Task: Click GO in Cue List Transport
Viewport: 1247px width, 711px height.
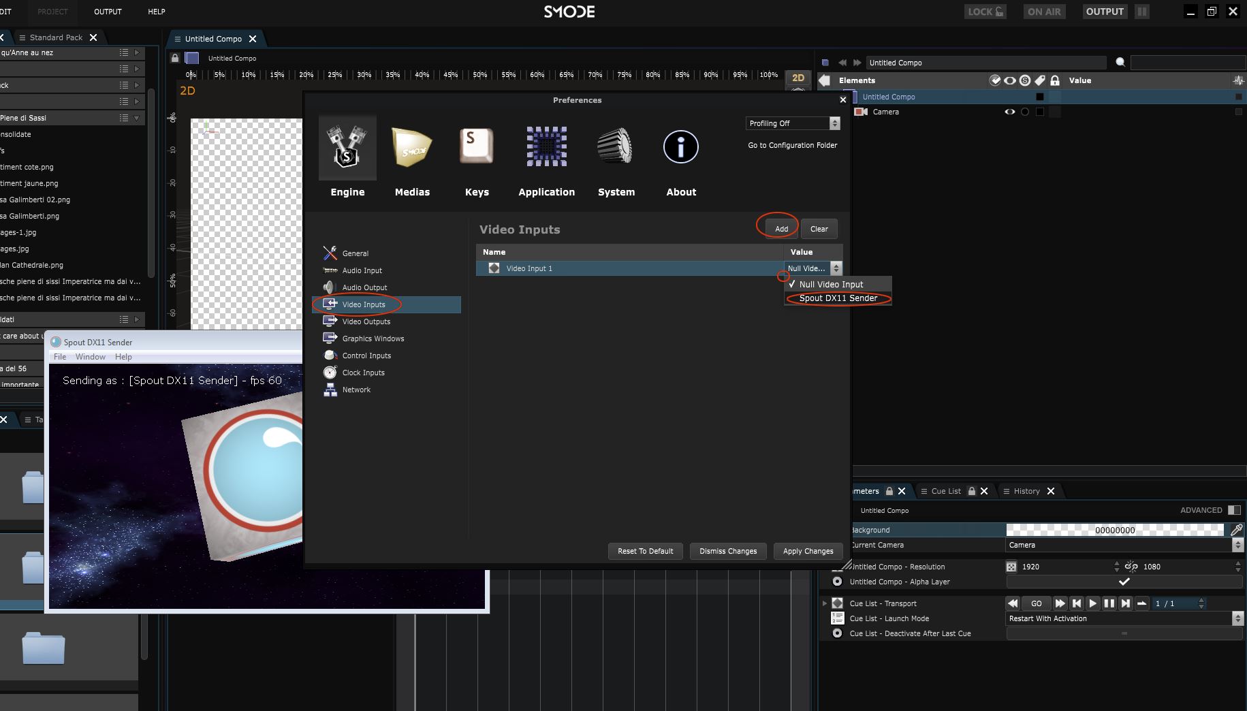Action: click(1037, 603)
